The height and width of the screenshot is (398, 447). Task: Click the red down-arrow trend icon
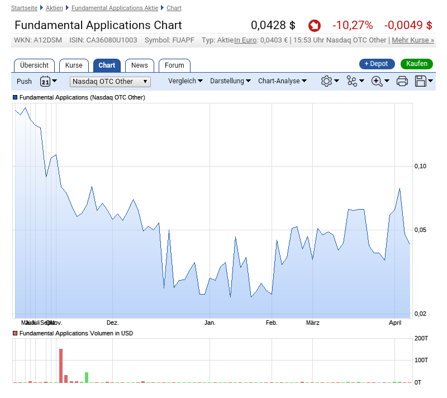tap(315, 26)
